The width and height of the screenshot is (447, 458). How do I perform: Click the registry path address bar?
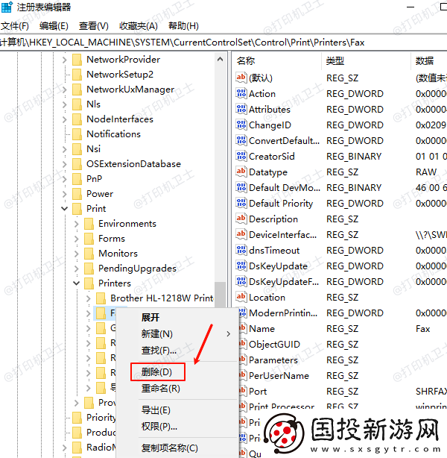click(x=223, y=43)
